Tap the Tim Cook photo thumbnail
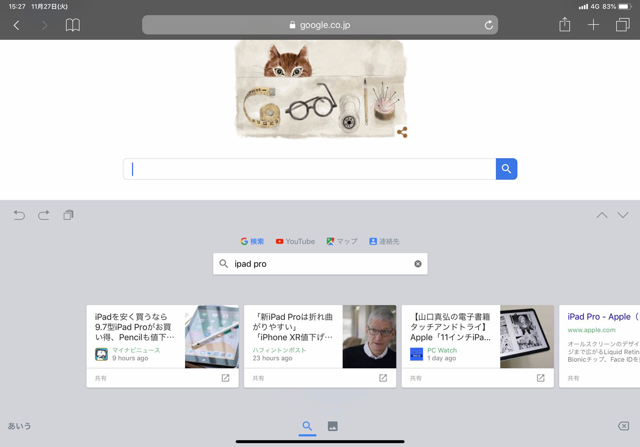 tap(369, 337)
